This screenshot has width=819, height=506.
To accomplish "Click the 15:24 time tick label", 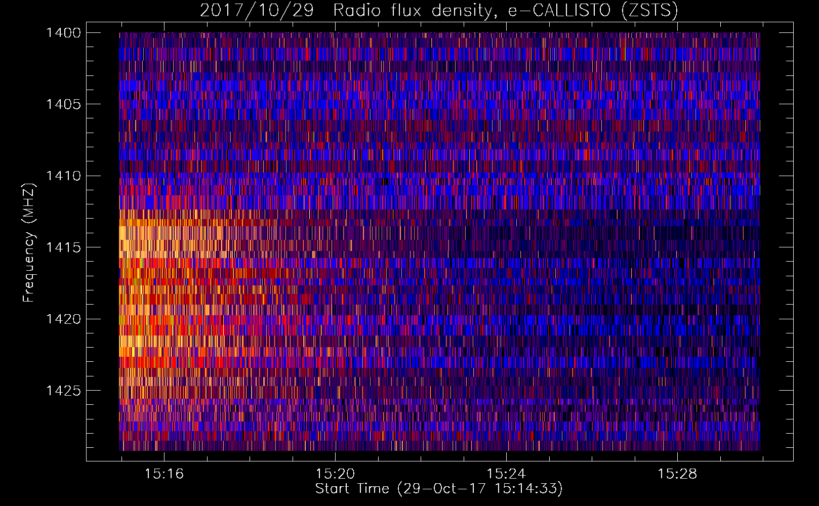I will point(506,474).
